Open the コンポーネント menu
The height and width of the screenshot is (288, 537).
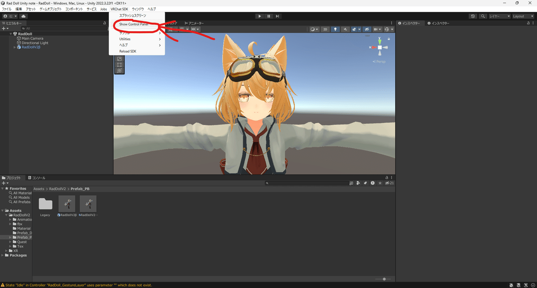[x=74, y=9]
